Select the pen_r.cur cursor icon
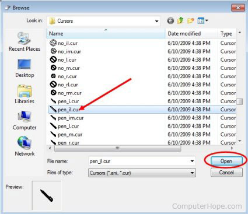 pyautogui.click(x=53, y=142)
